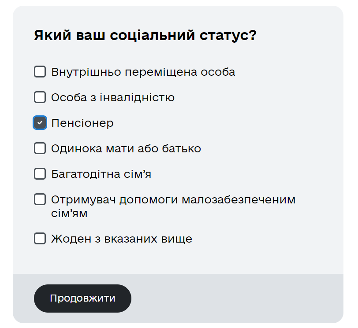This screenshot has width=358, height=328.
Task: Check the "Отримувач допомоги малозабезпеченим сім'ям" checkbox
Action: coord(40,199)
